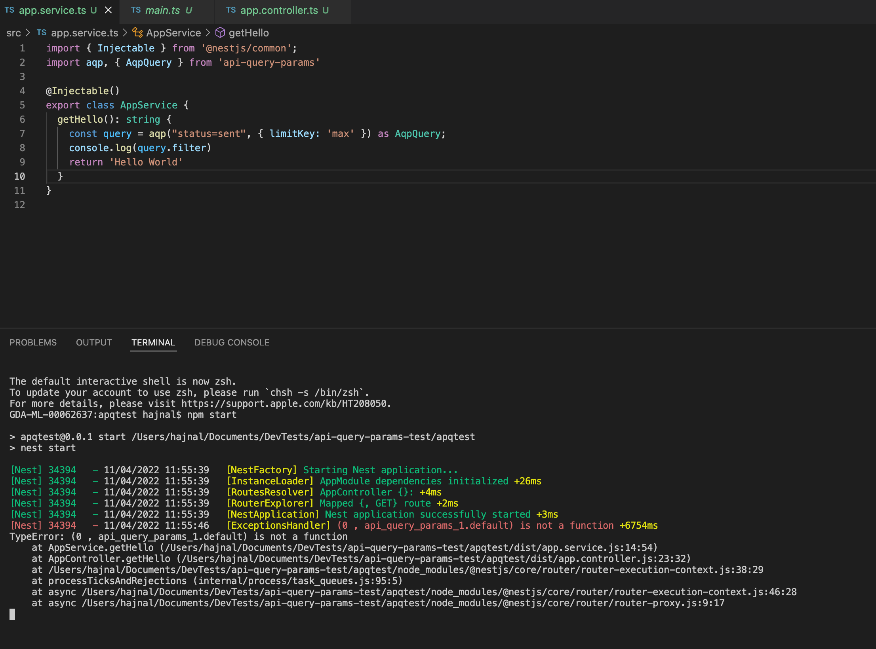Image resolution: width=876 pixels, height=649 pixels.
Task: Click getHello breadcrumb item
Action: [x=249, y=32]
